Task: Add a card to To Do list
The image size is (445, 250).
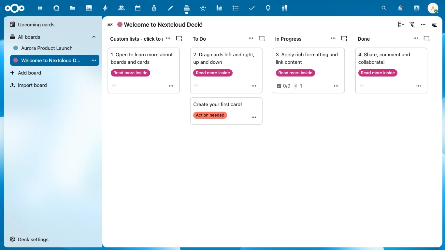Action: [x=262, y=38]
